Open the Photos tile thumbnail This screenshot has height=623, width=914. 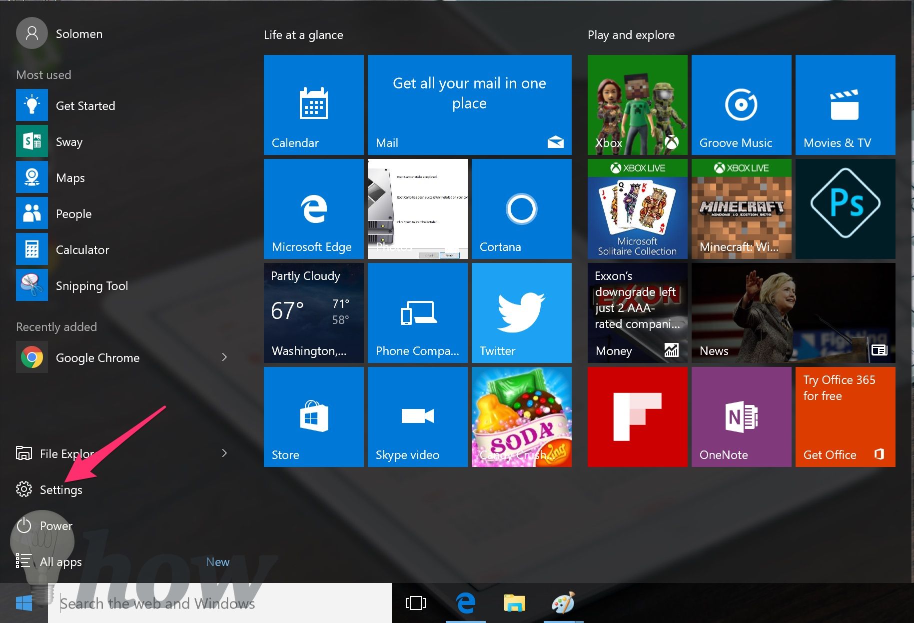coord(417,208)
